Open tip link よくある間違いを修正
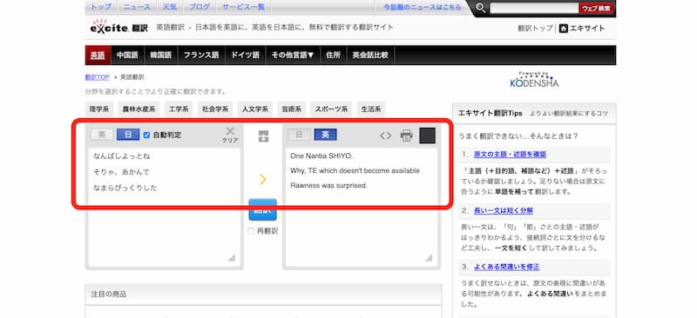697x318 pixels. (x=506, y=267)
